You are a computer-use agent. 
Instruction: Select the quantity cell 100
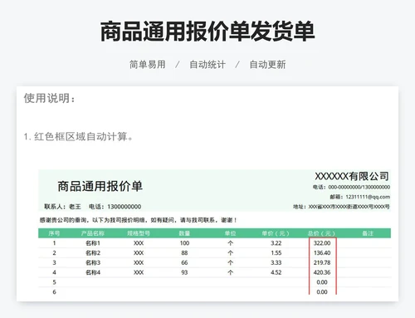click(x=184, y=243)
